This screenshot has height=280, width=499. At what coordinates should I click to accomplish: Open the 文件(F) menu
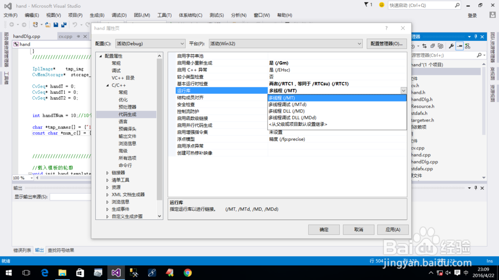(10, 15)
